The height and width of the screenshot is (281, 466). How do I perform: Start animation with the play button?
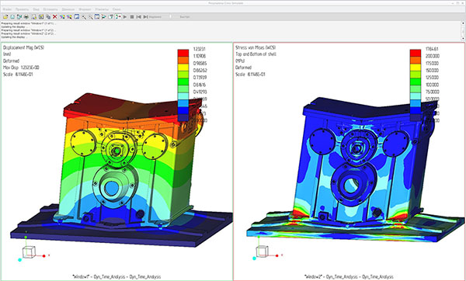click(x=125, y=17)
